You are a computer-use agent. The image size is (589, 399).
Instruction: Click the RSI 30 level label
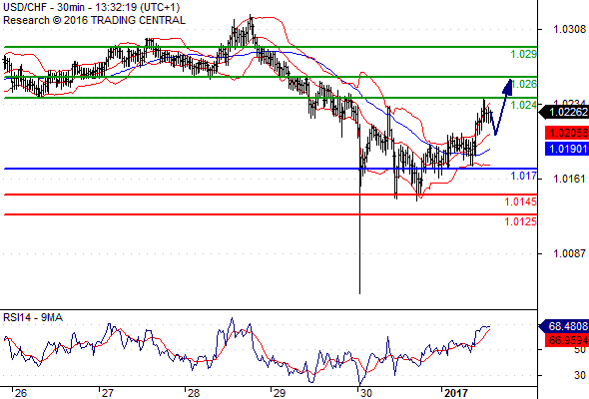[580, 375]
